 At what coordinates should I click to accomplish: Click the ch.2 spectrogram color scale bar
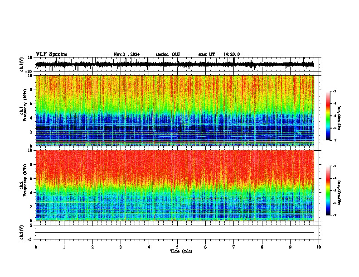[328, 191]
